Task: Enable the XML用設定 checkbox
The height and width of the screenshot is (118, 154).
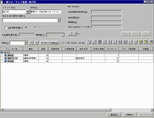Action: coord(6,28)
